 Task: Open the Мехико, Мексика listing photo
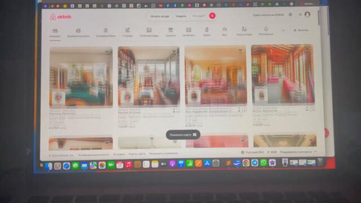81,78
